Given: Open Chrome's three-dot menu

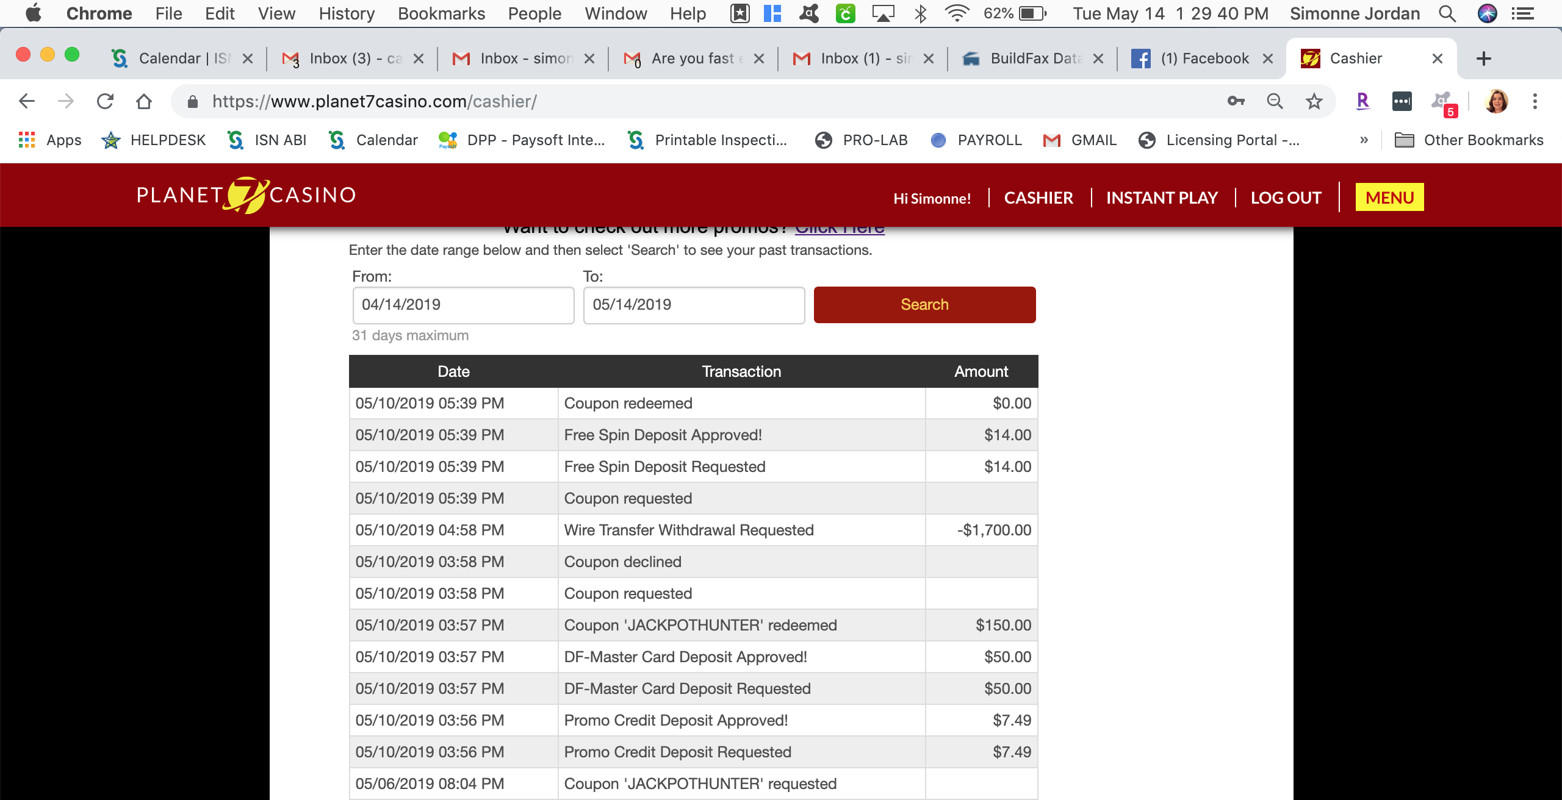Looking at the screenshot, I should (x=1535, y=101).
